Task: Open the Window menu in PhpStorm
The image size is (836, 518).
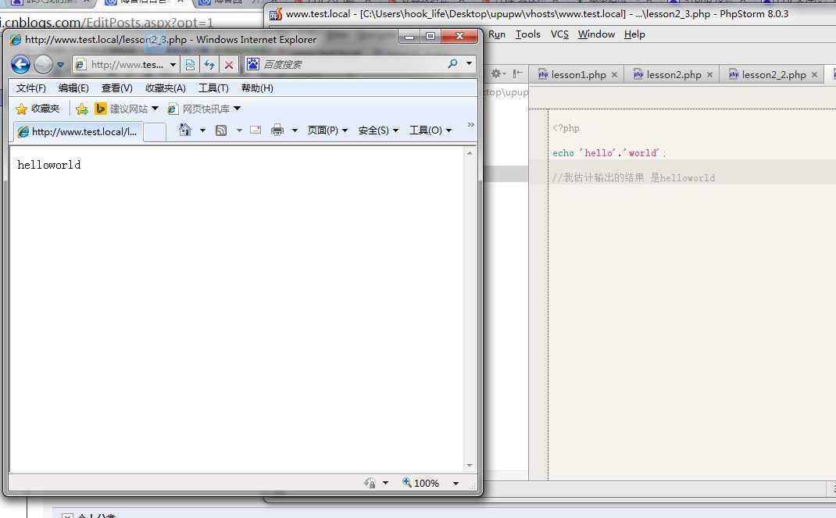Action: pos(596,34)
